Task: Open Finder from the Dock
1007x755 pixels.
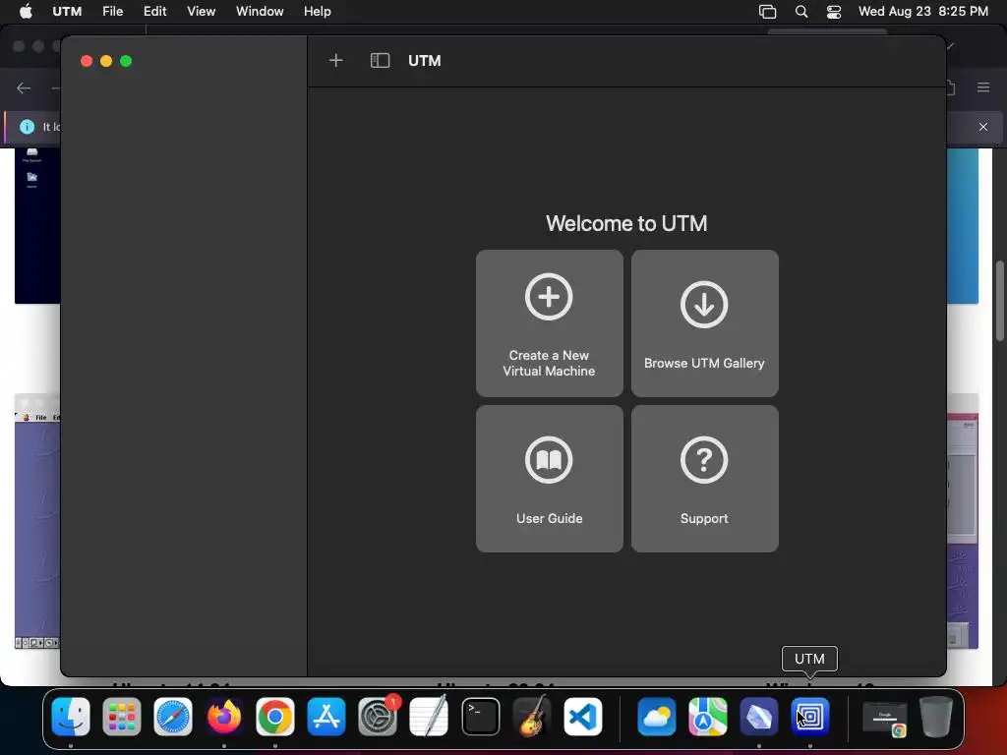Action: pos(71,716)
